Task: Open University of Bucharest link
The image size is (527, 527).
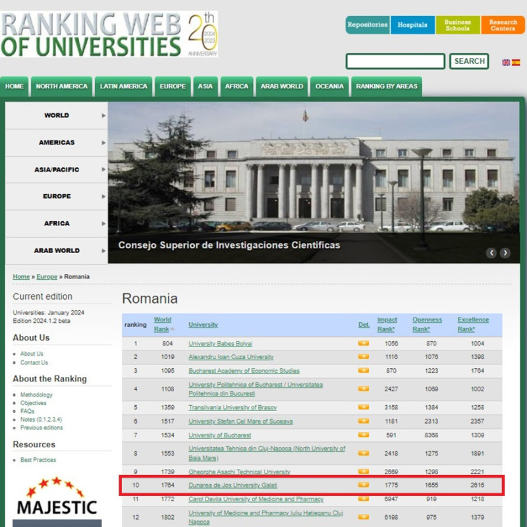Action: click(x=219, y=435)
